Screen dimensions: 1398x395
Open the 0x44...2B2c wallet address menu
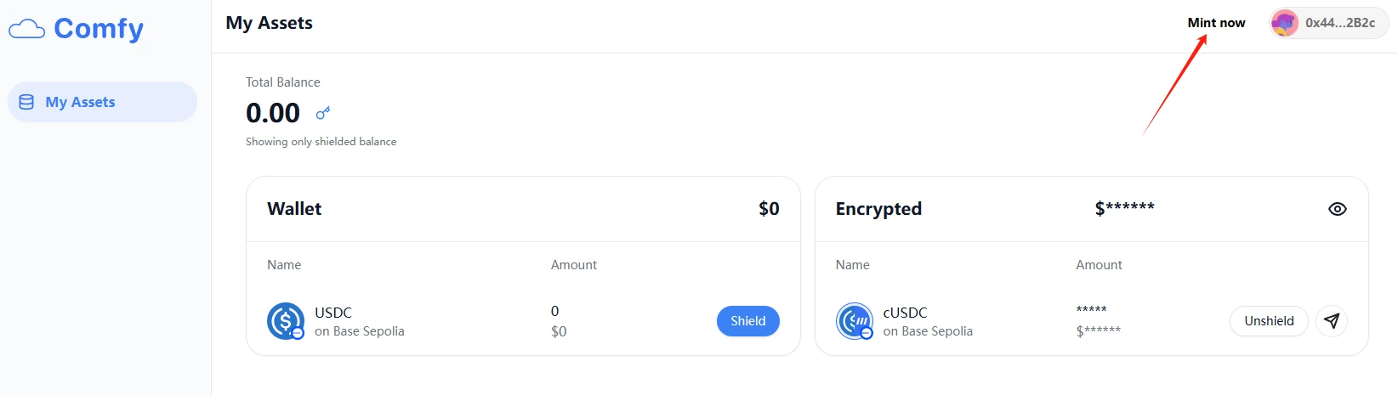[1340, 23]
